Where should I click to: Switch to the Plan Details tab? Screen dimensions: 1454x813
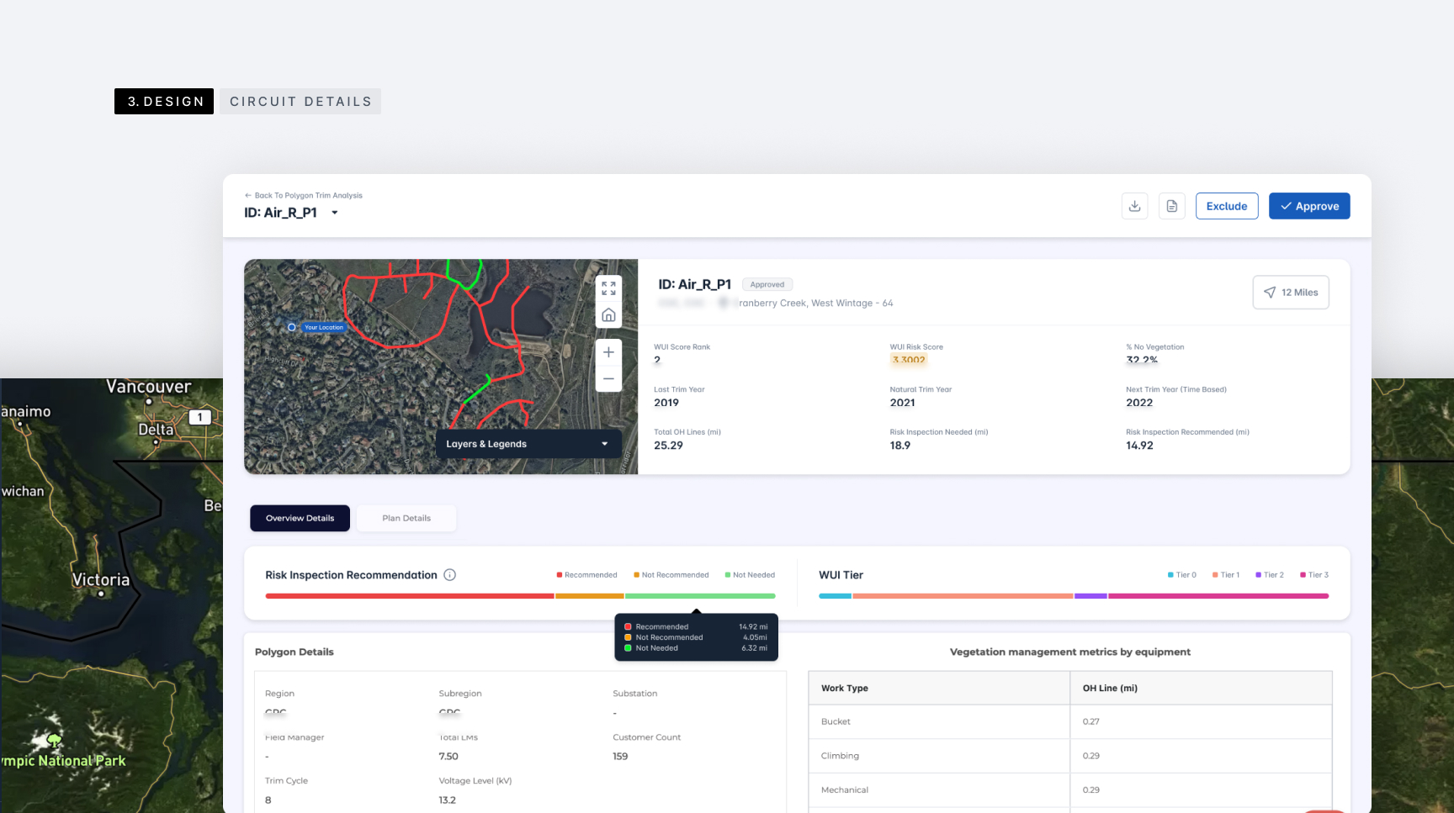[406, 518]
